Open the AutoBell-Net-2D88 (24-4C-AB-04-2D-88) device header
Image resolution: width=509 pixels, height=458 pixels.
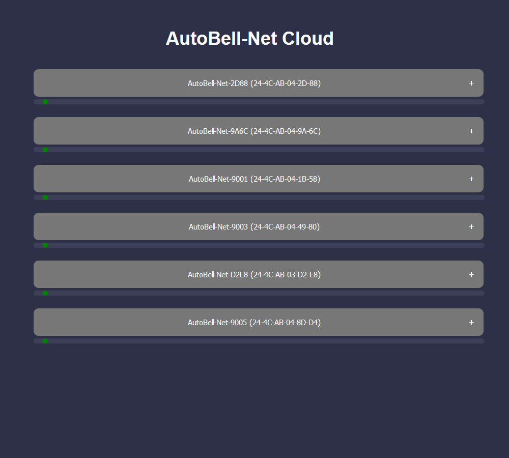[x=259, y=83]
